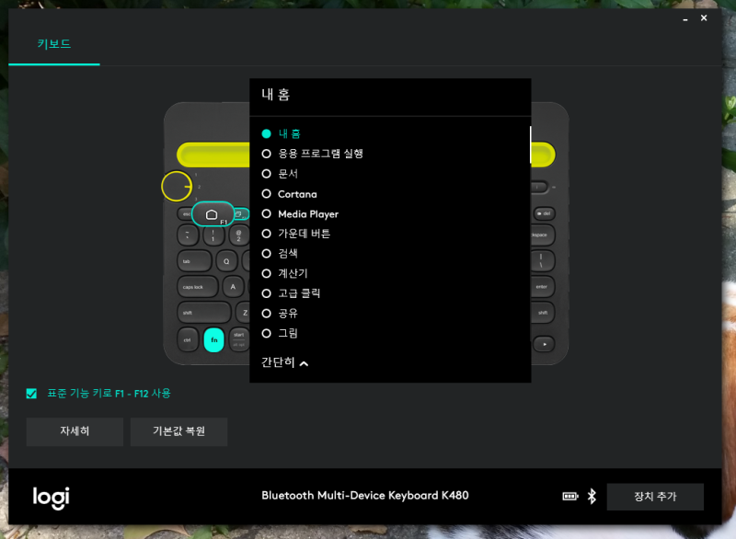Click Bluetooth Multi-Device Keyboard K480 device name
736x539 pixels.
pos(365,496)
